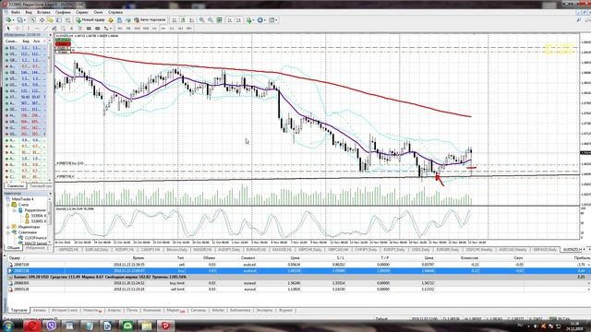Open the Windows Start button
591x332 pixels.
[8, 326]
